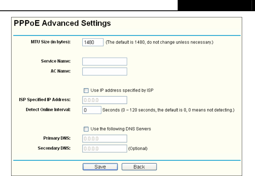Viewport: 255px width, 176px height.
Task: Click the MTU Size input field
Action: (x=93, y=42)
